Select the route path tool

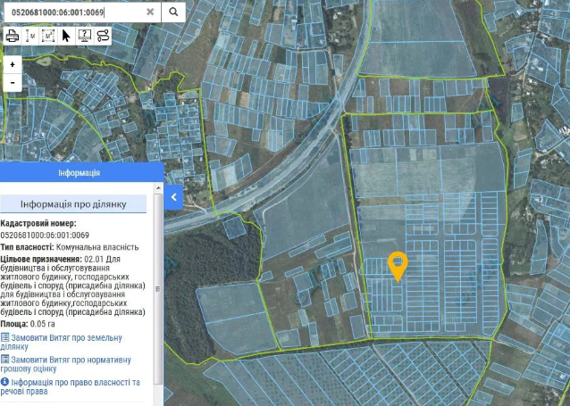103,36
